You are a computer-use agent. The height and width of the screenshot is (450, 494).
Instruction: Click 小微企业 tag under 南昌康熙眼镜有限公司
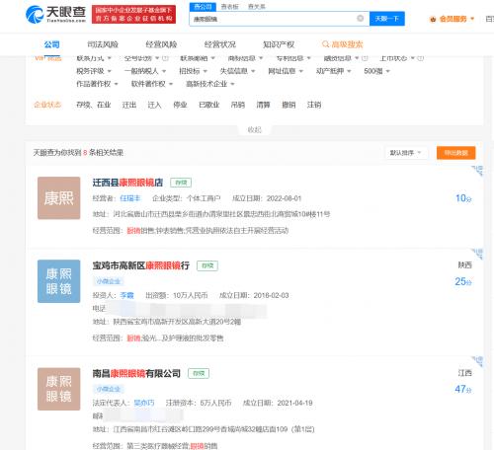tap(109, 389)
